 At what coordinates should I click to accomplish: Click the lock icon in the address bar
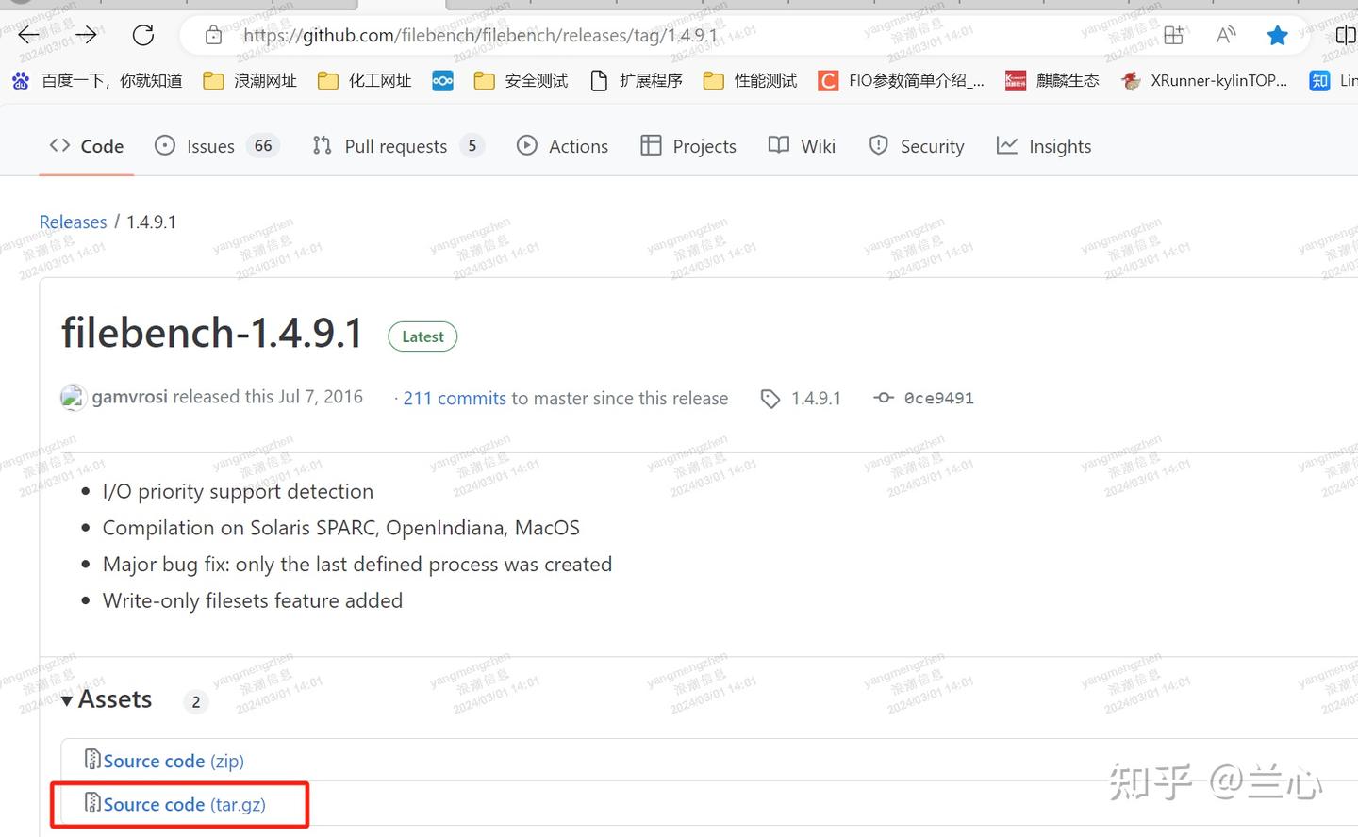[213, 35]
